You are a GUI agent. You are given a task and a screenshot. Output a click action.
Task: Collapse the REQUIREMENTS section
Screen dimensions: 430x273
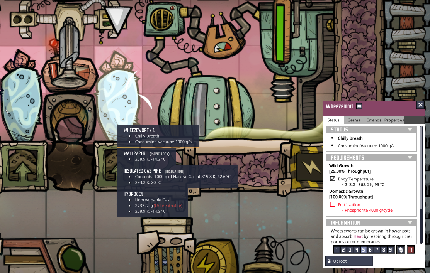coord(410,158)
